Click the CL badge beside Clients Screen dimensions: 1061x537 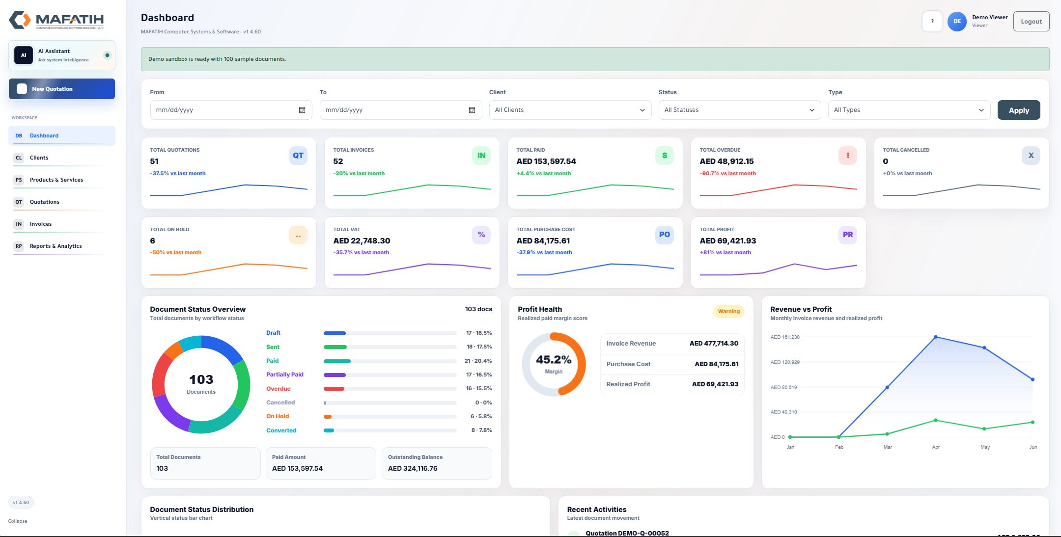[x=19, y=158]
